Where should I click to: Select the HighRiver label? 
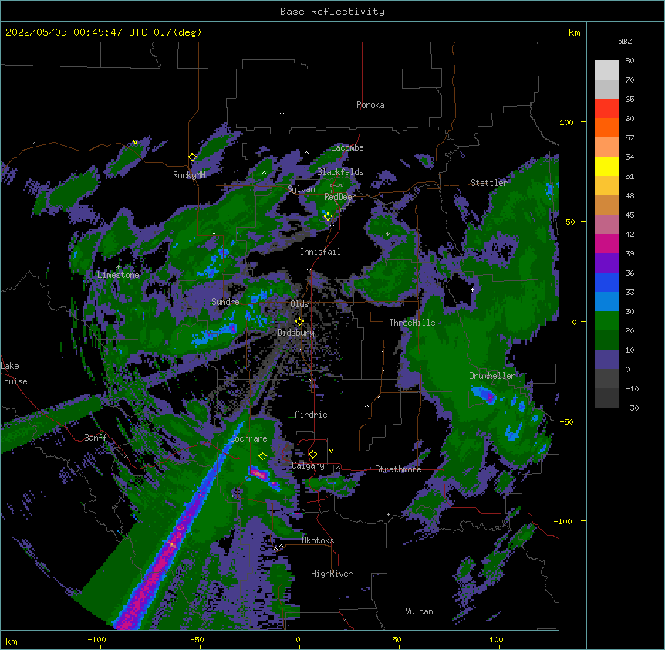332,574
